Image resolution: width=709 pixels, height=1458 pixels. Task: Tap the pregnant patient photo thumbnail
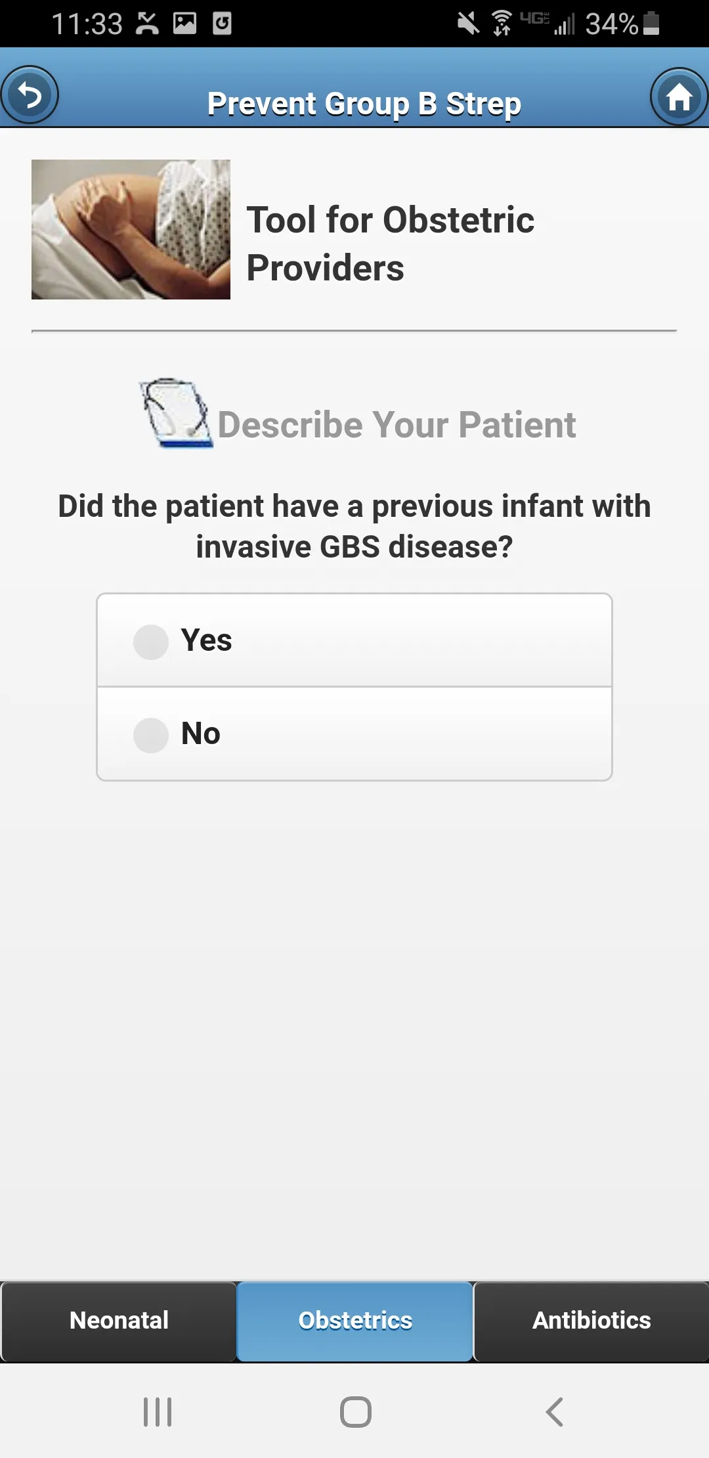pos(131,229)
